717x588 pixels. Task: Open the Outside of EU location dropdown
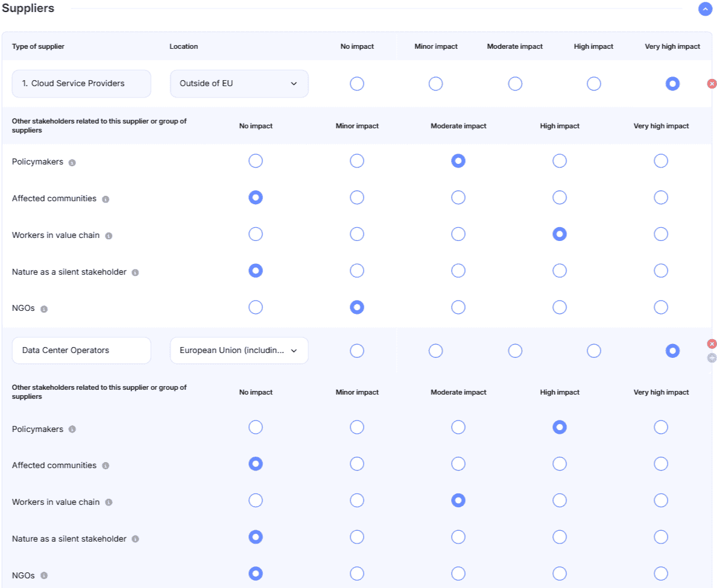(x=239, y=84)
